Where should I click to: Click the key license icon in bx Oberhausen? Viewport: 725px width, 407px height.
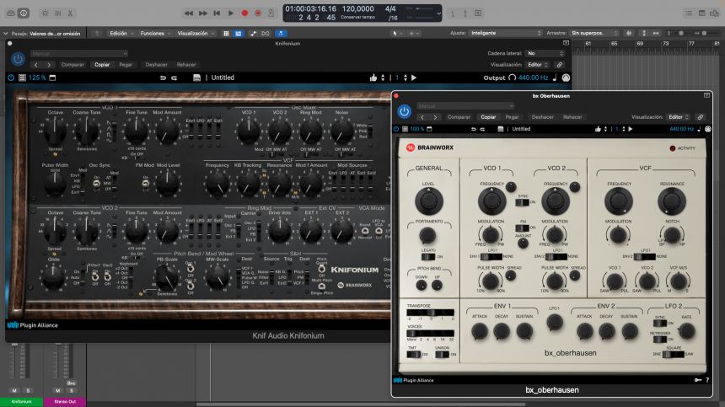(x=698, y=380)
